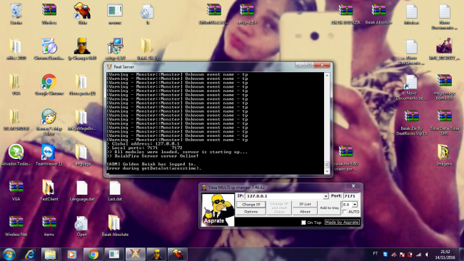Select the Open file desktop icon
Viewport: 464px width, 261px height.
tap(82, 226)
